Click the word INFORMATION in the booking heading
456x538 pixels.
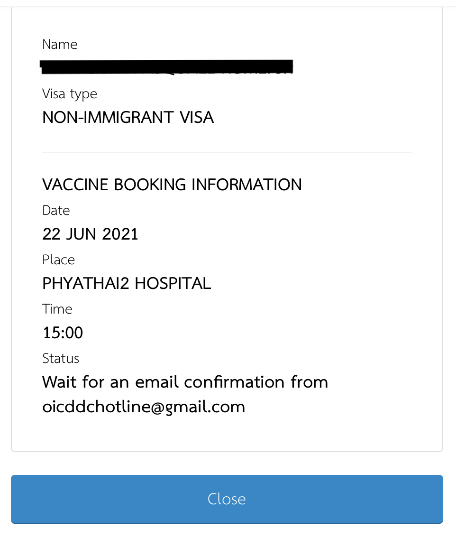[x=246, y=185]
